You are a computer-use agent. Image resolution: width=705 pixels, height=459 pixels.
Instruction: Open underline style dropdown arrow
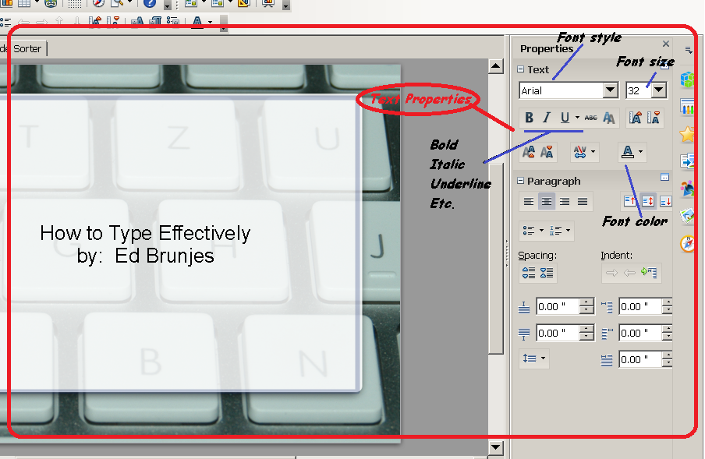click(x=577, y=118)
